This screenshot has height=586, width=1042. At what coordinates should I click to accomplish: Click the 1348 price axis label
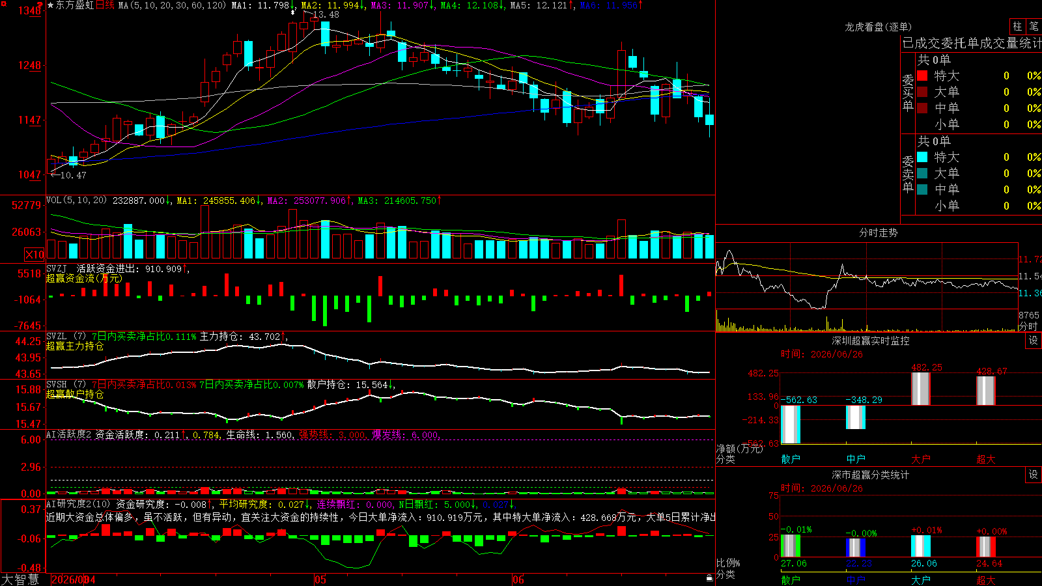pyautogui.click(x=30, y=10)
